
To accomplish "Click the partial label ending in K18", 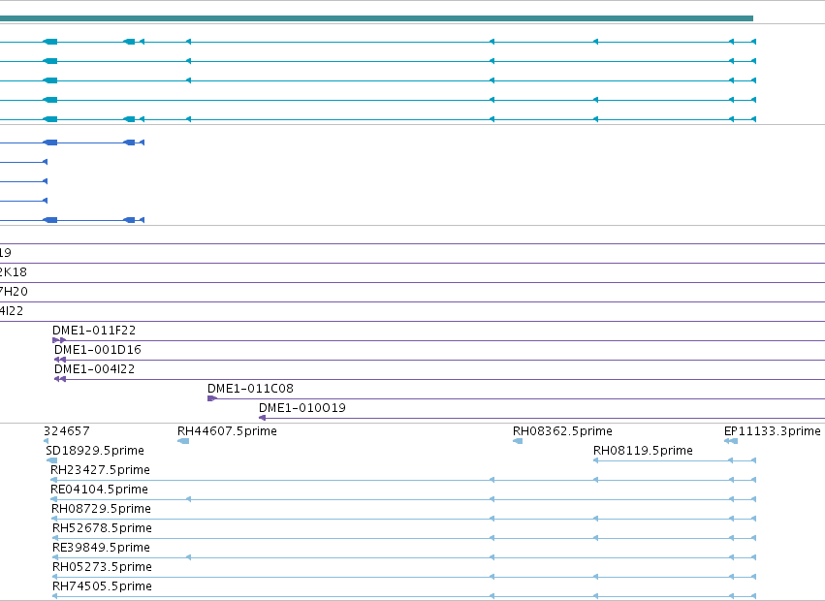I will [14, 272].
